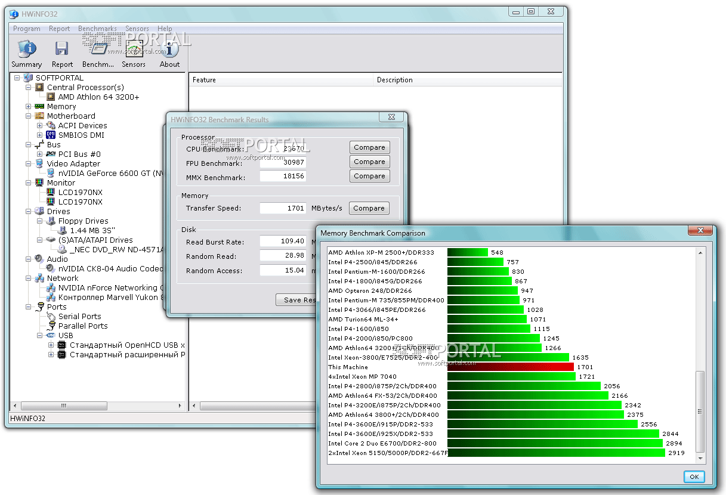Click the Bus node icon

coord(39,144)
